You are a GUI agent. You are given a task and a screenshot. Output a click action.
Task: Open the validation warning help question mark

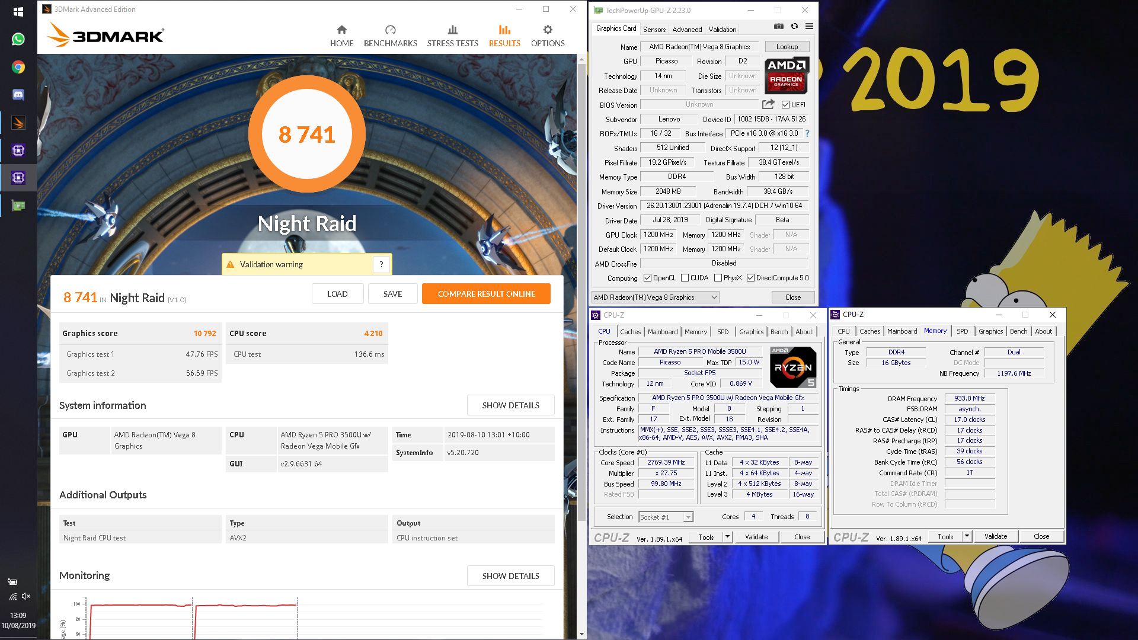381,264
